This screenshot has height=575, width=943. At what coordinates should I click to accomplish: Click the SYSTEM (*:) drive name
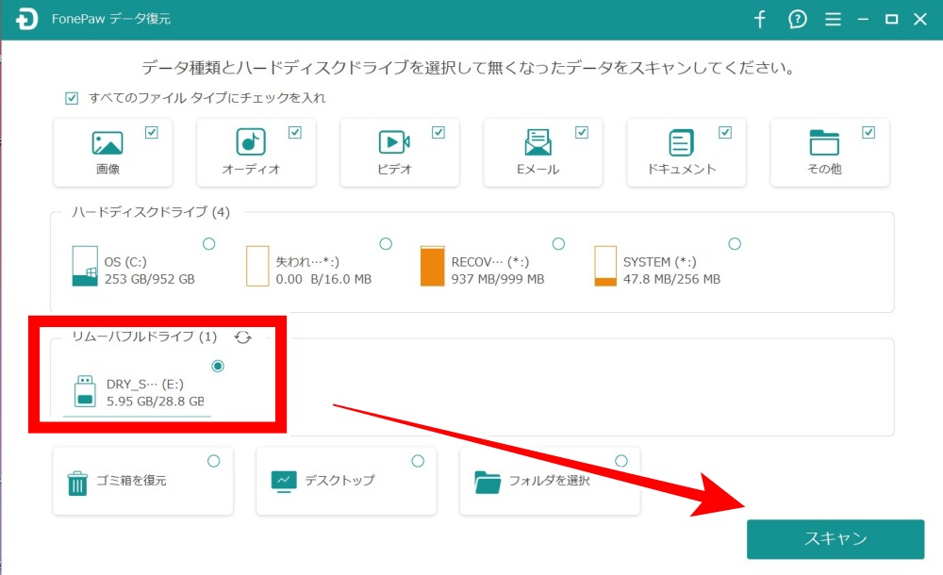[660, 262]
